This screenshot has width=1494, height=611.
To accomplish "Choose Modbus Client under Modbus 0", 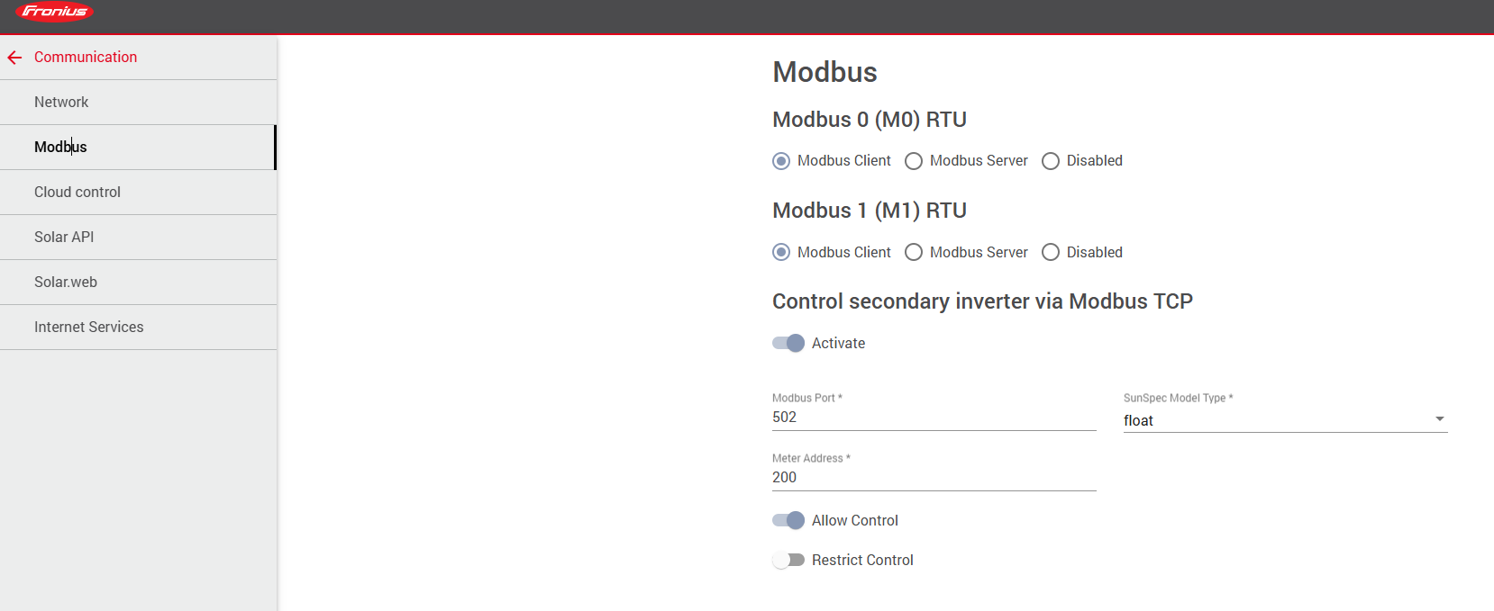I will pos(781,161).
